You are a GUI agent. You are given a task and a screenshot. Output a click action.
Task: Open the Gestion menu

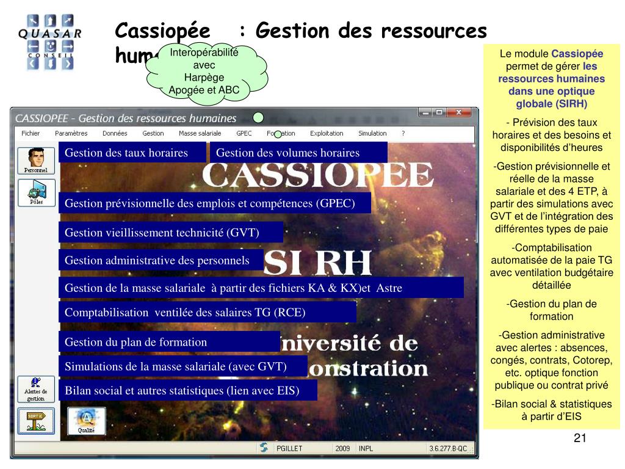153,133
